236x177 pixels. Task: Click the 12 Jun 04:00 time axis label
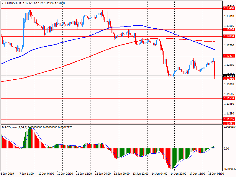103,174
